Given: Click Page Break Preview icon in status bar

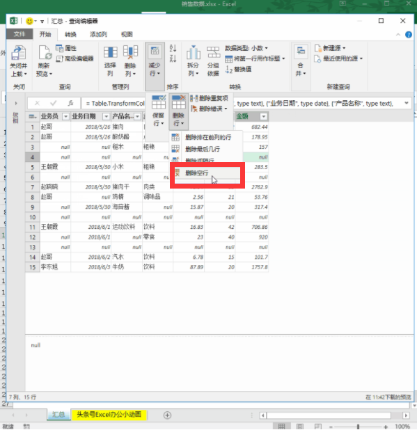Looking at the screenshot, I should pos(317,427).
